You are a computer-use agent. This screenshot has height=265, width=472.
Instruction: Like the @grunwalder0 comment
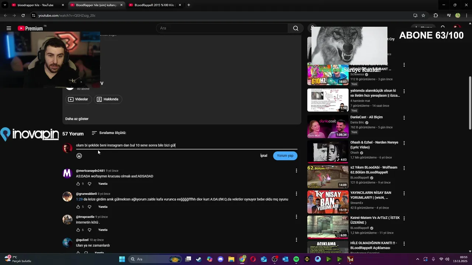coord(78,207)
